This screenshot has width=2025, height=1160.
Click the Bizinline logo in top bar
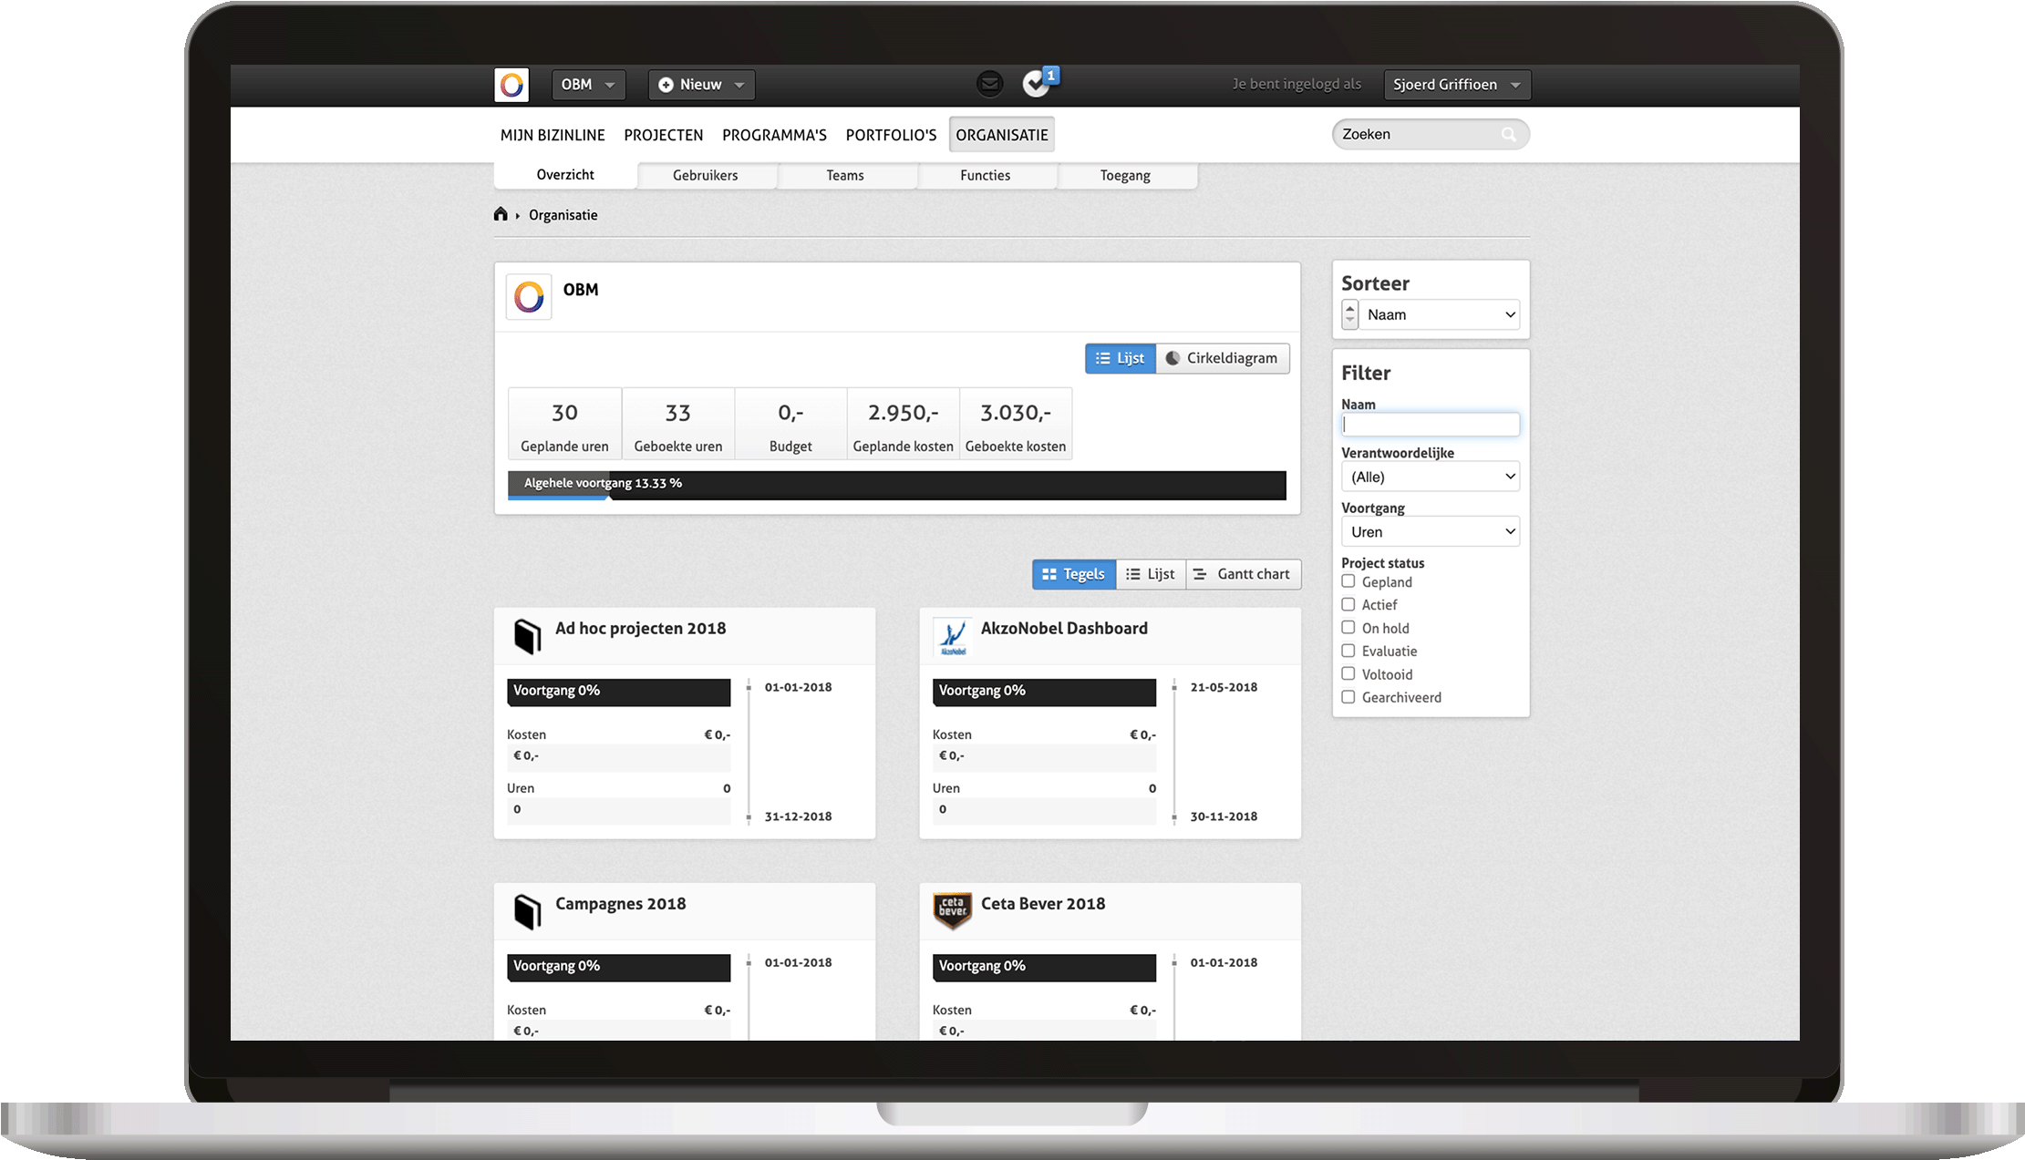(x=511, y=85)
